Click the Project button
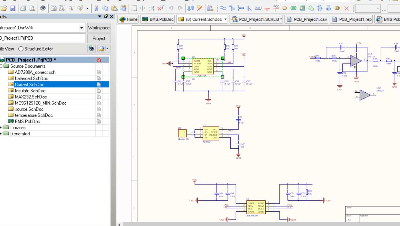Viewport: 400px width, 226px height. tap(99, 38)
